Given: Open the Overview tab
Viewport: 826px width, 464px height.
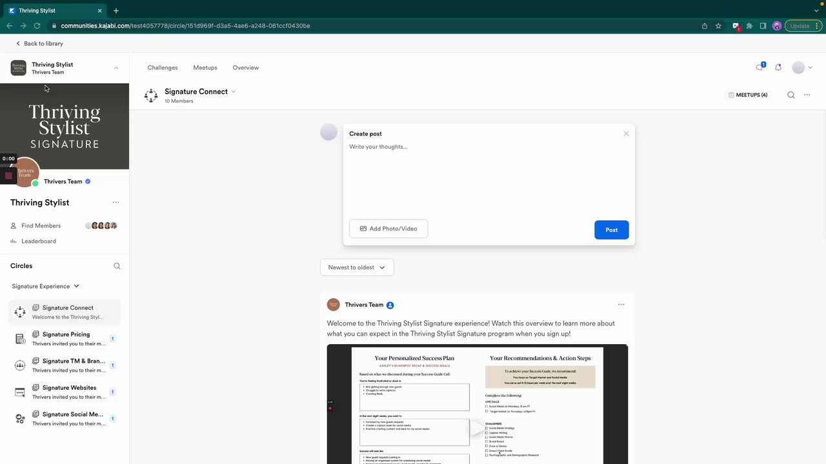Looking at the screenshot, I should (x=246, y=68).
